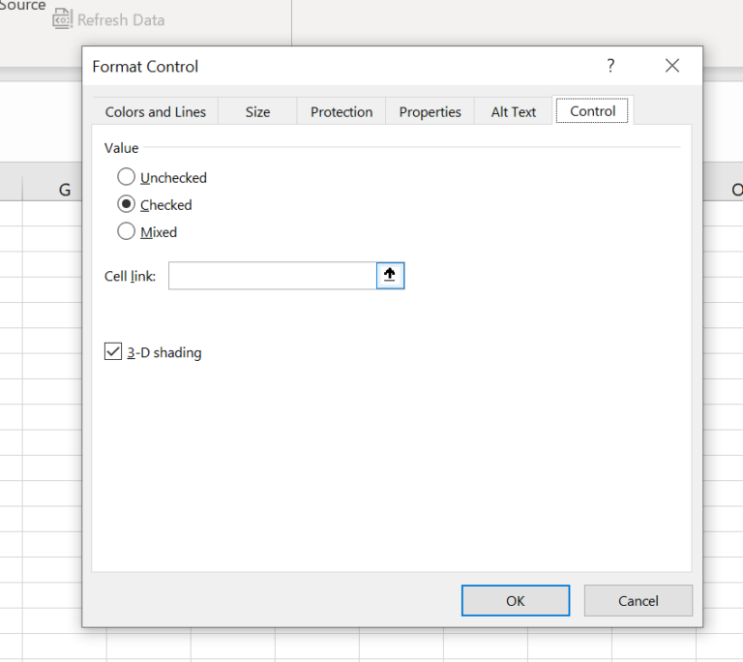Toggle the 3-D shading checkbox
Viewport: 743px width, 662px height.
[113, 352]
